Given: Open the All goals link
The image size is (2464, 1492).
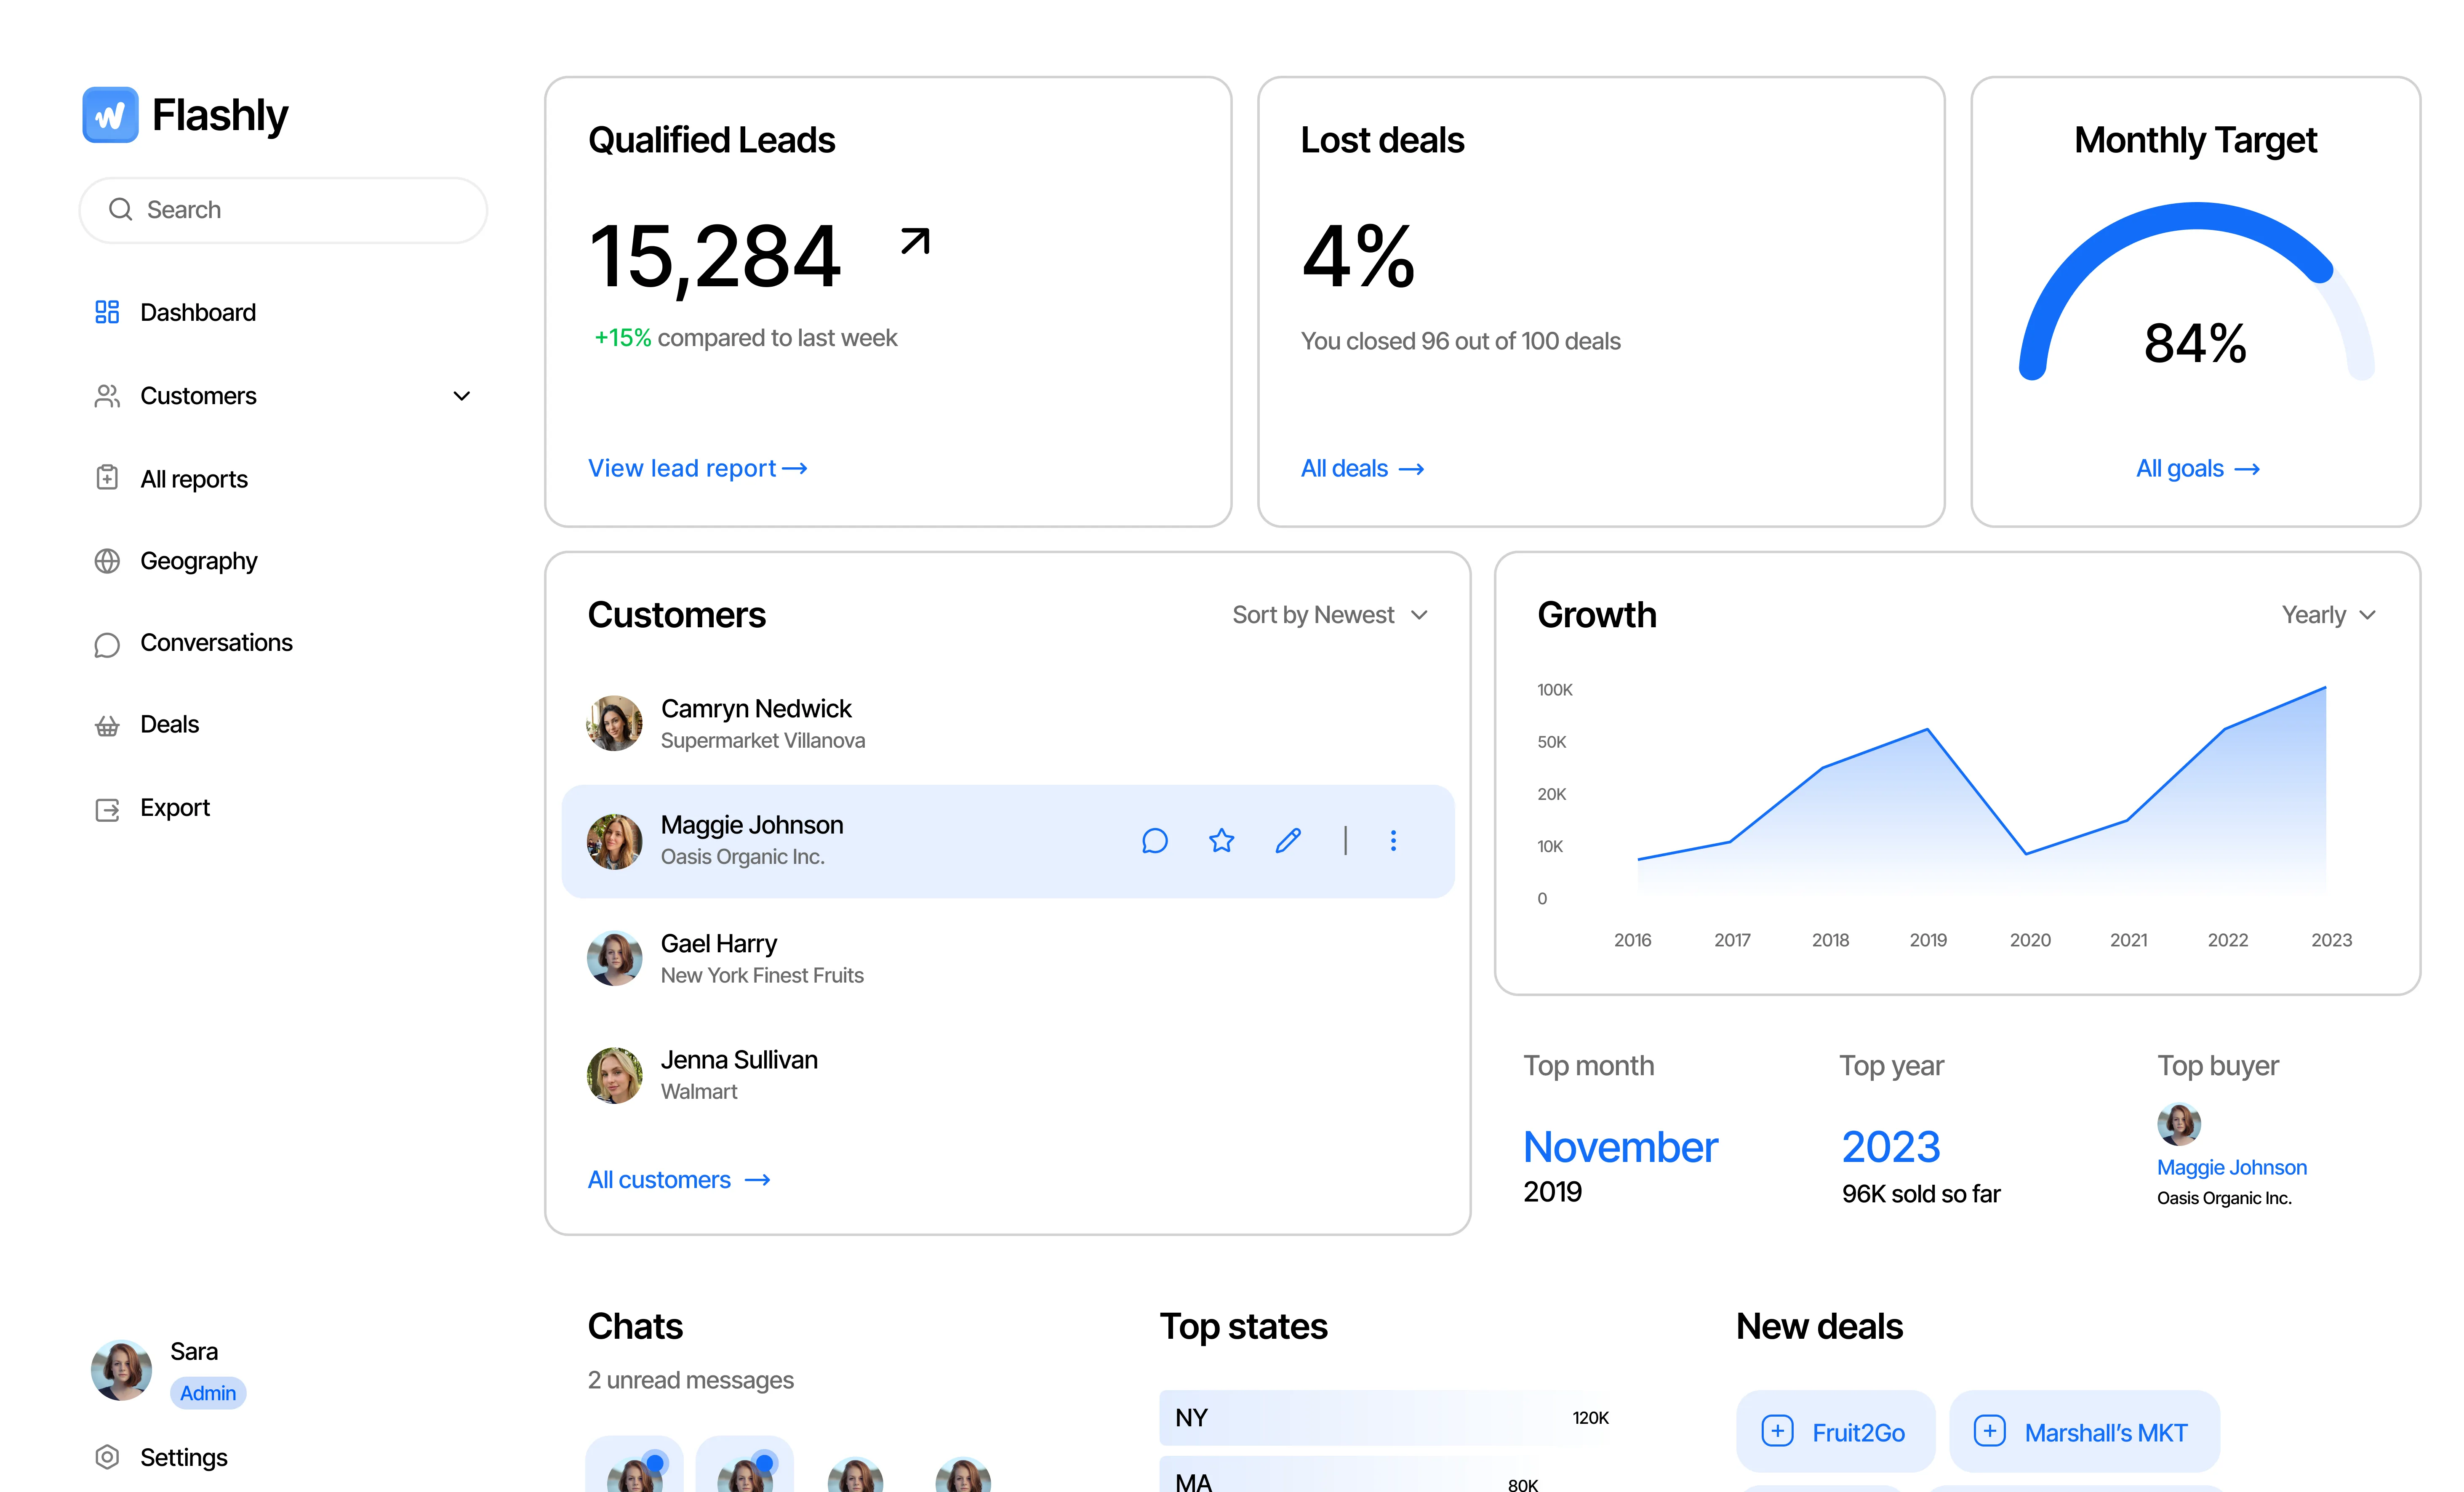Looking at the screenshot, I should (x=2198, y=468).
